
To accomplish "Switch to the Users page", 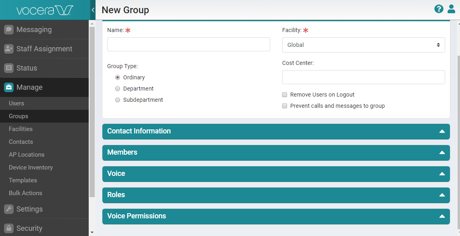I will (x=16, y=103).
